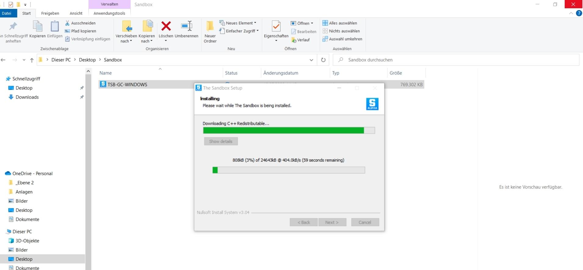This screenshot has height=270, width=583.
Task: Open Dokumente under OneDrive
Action: 27,219
